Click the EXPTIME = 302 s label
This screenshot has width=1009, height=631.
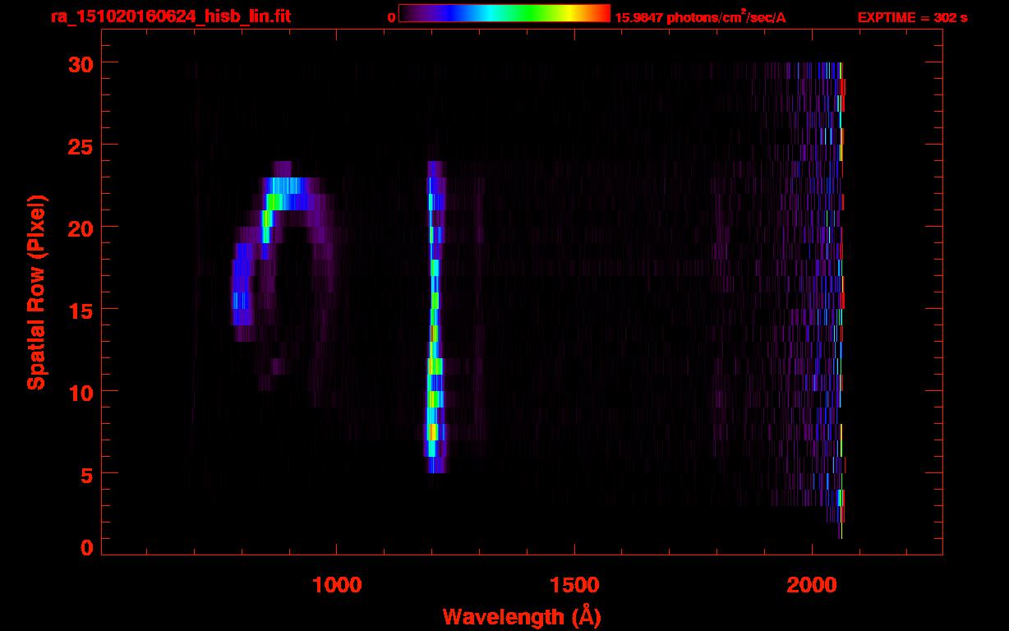912,17
